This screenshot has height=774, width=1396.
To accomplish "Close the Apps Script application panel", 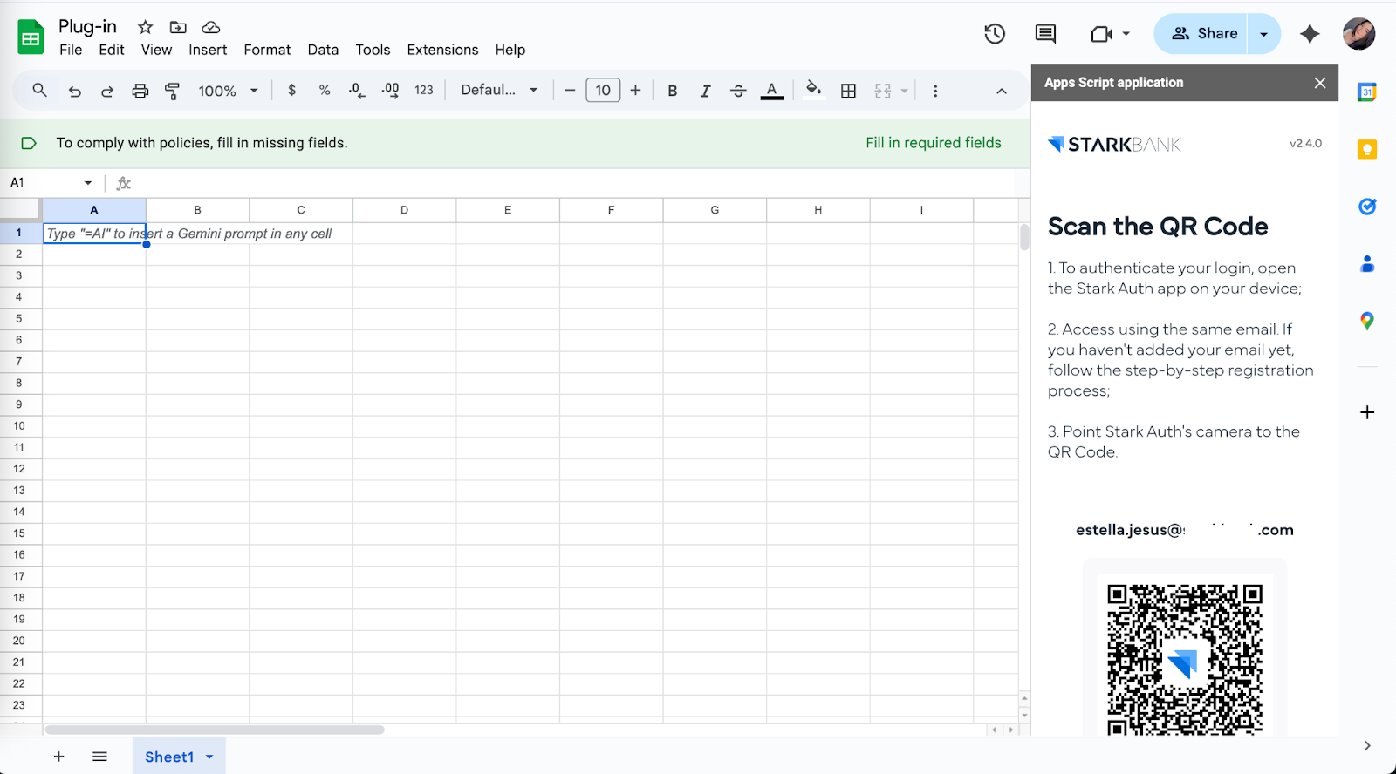I will pyautogui.click(x=1320, y=83).
